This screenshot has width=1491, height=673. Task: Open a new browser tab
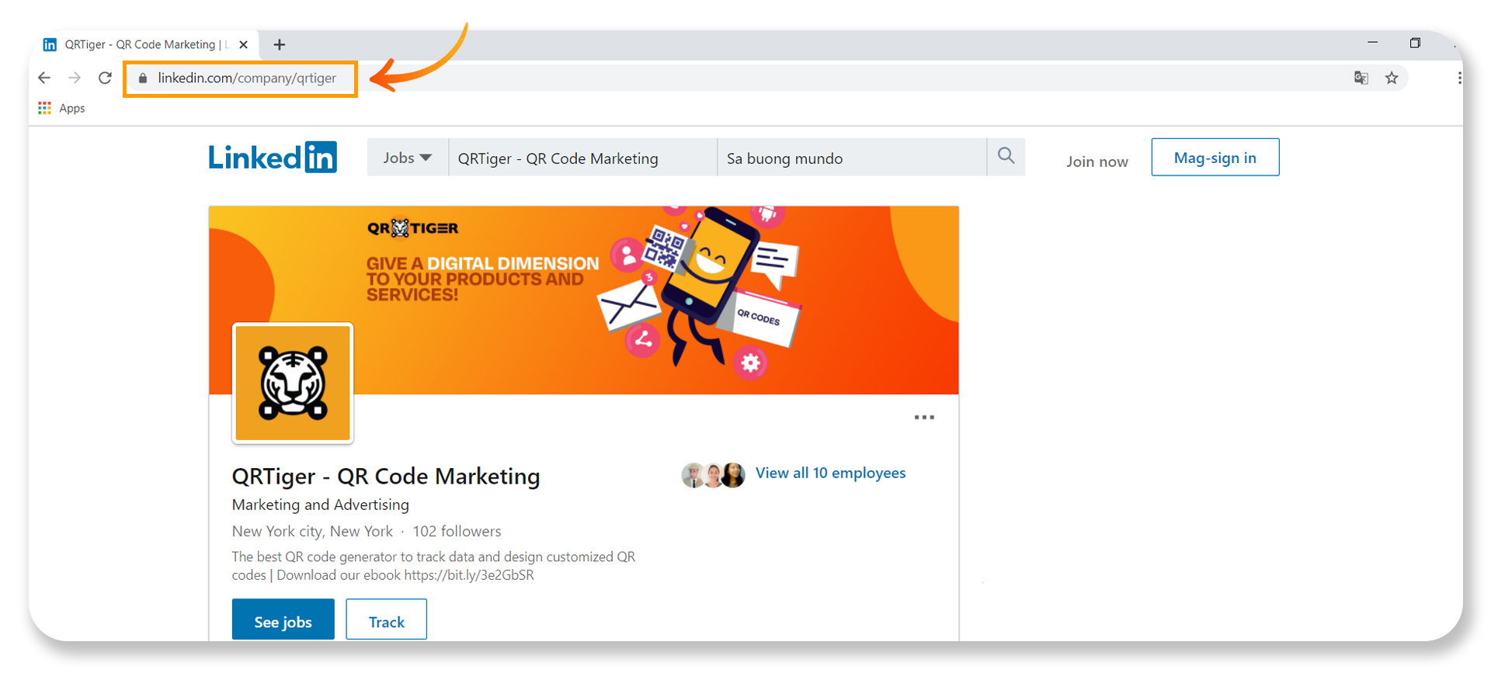[280, 45]
